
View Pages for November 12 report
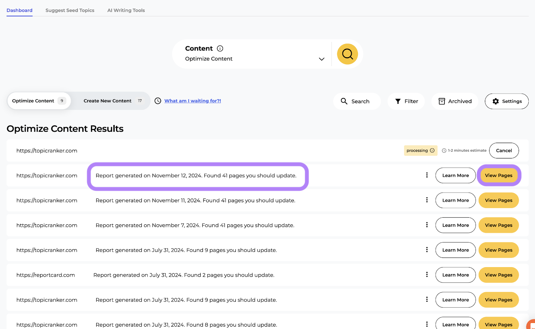point(498,176)
